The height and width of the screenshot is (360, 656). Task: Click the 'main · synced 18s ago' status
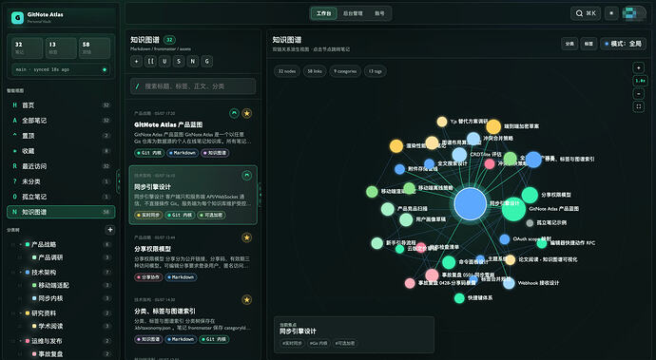click(61, 70)
